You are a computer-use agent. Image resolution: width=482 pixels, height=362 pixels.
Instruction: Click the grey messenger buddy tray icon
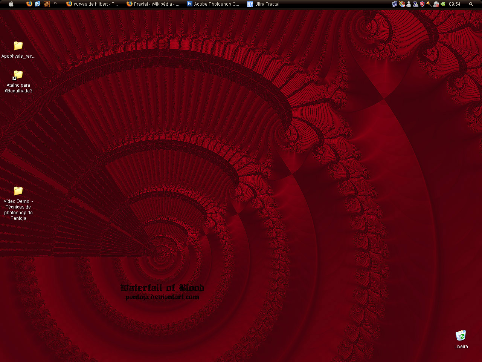click(x=409, y=4)
